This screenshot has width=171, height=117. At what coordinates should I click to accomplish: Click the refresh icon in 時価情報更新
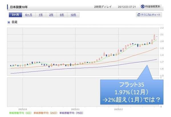coord(142,7)
